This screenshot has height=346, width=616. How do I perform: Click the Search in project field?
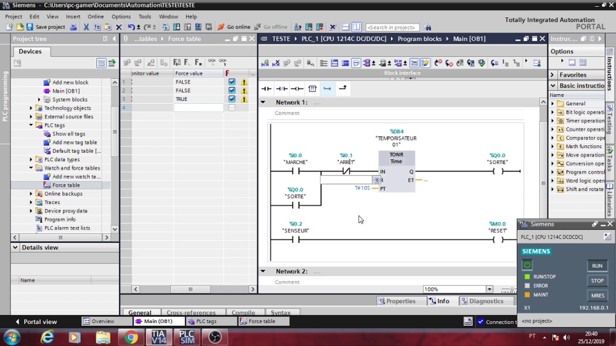[x=392, y=27]
